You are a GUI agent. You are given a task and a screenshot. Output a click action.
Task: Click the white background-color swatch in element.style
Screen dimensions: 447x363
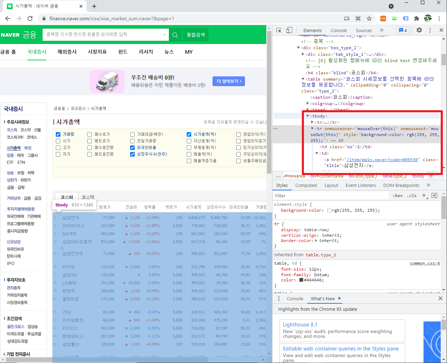click(x=329, y=210)
